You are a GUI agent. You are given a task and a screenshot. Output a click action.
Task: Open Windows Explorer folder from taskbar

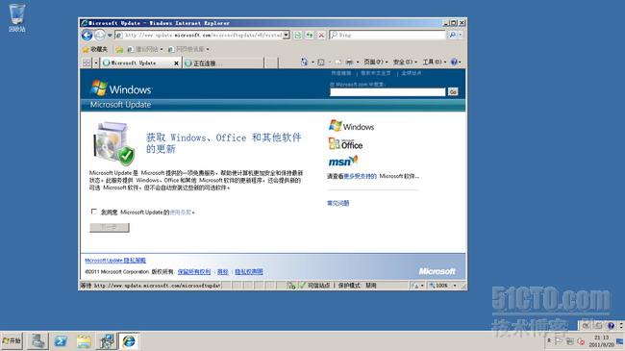[84, 341]
